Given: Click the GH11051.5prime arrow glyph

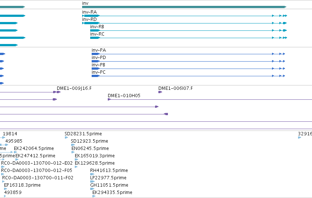Looking at the screenshot, I should coord(92,189).
